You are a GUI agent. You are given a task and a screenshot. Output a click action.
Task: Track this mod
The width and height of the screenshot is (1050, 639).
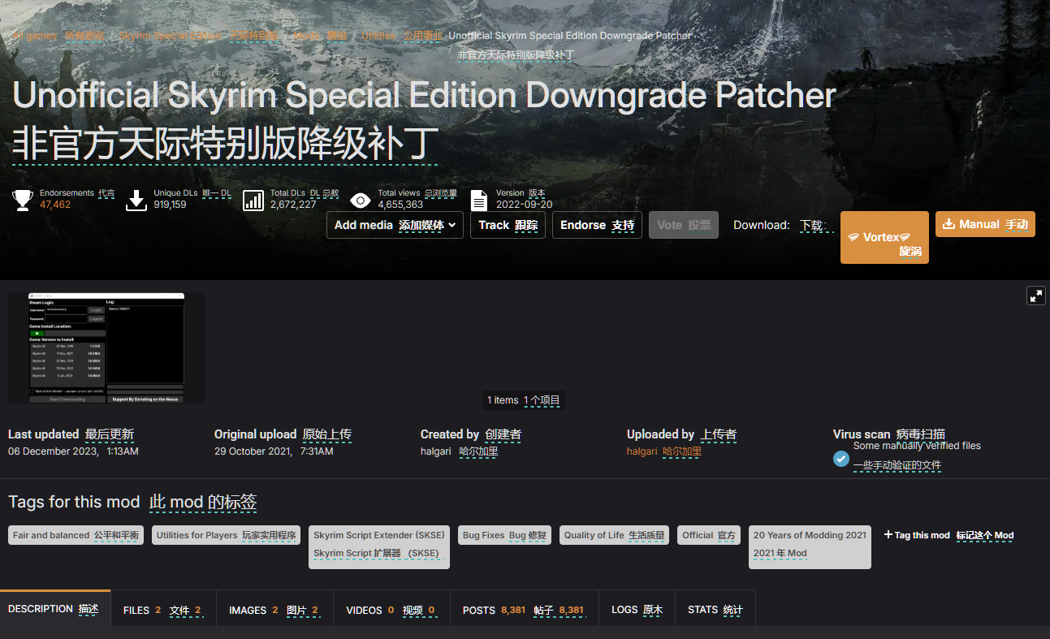pyautogui.click(x=508, y=225)
